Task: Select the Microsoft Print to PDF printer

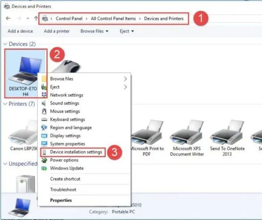Action: tap(147, 138)
